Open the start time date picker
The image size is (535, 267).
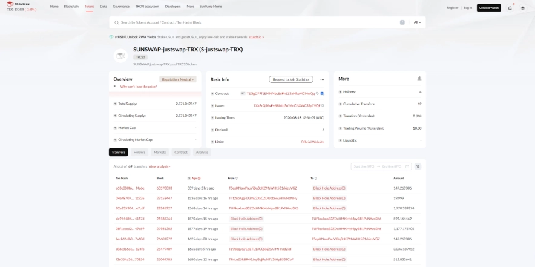(363, 166)
